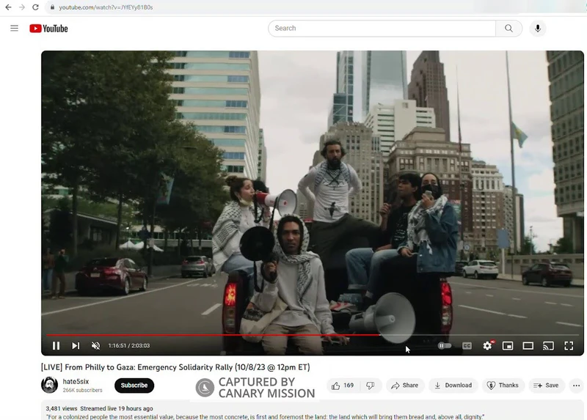Subscribe to the hate5six channel
587x420 pixels.
134,386
